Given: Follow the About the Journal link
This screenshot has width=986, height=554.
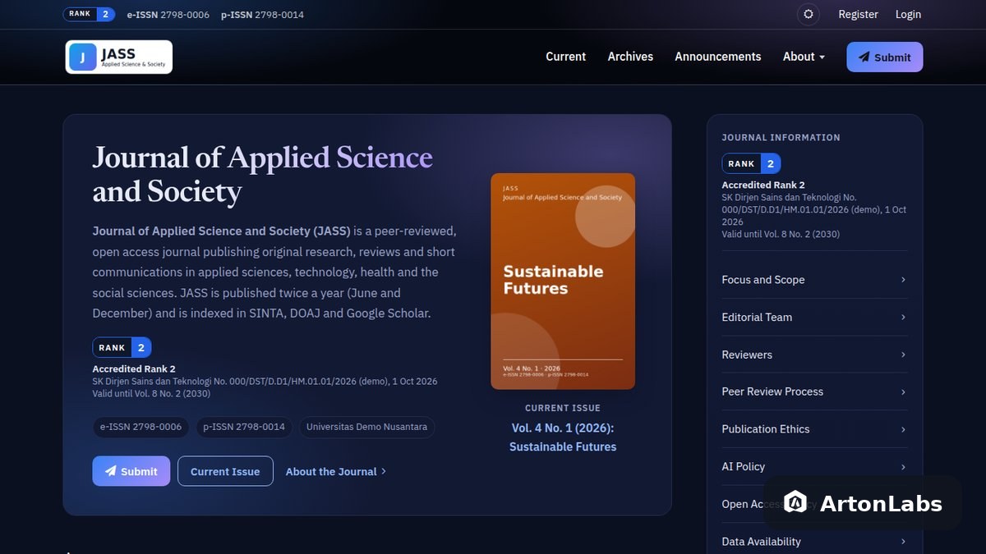Looking at the screenshot, I should coord(336,471).
